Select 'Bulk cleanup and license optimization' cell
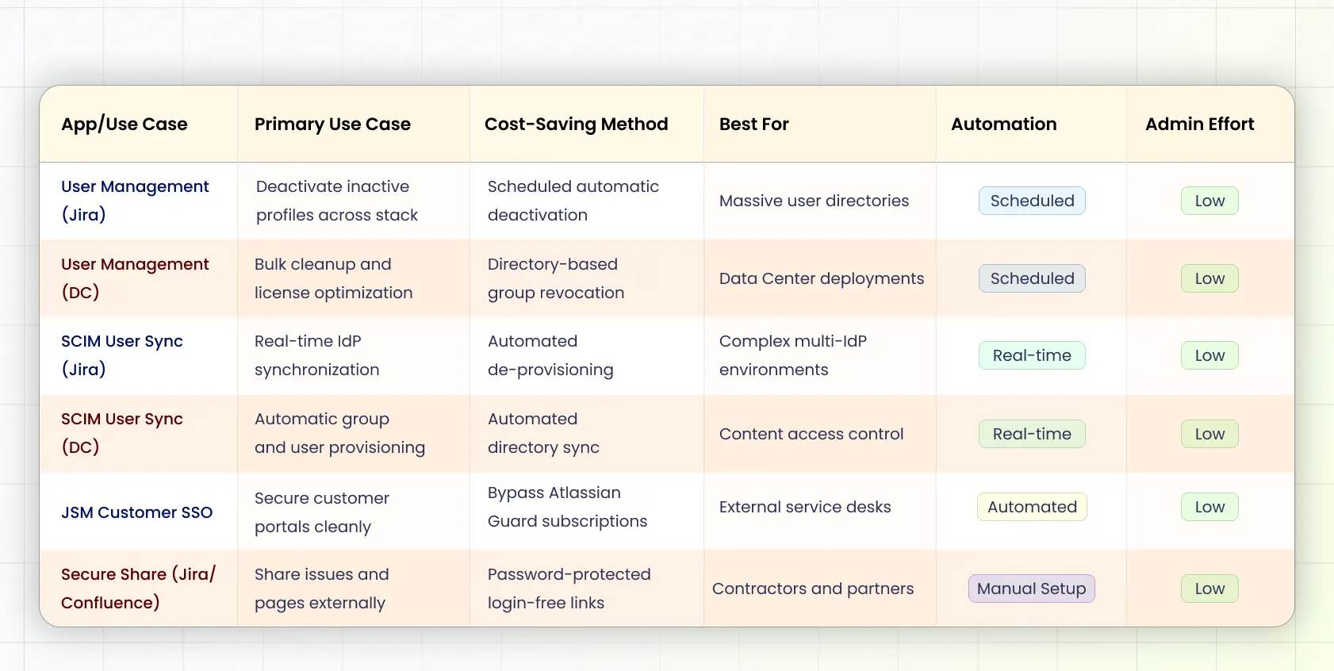Viewport: 1334px width, 671px height. (x=354, y=278)
